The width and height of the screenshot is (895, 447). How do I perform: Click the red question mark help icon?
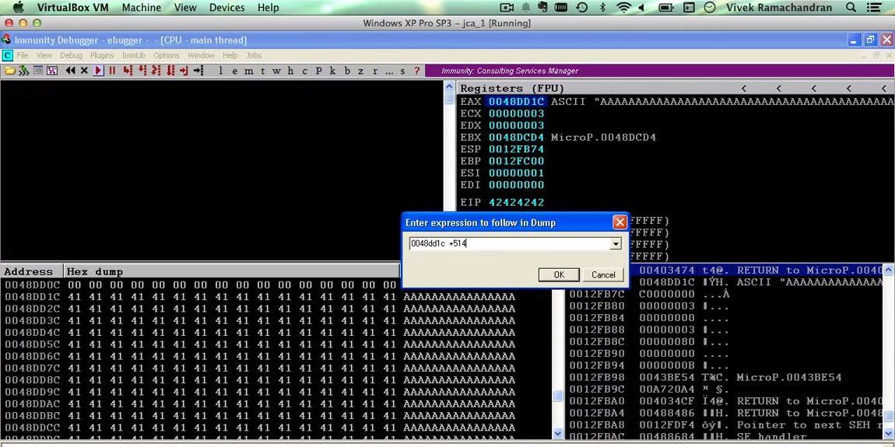point(416,71)
